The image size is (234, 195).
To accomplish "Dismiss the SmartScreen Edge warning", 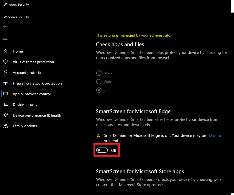I will 215,135.
